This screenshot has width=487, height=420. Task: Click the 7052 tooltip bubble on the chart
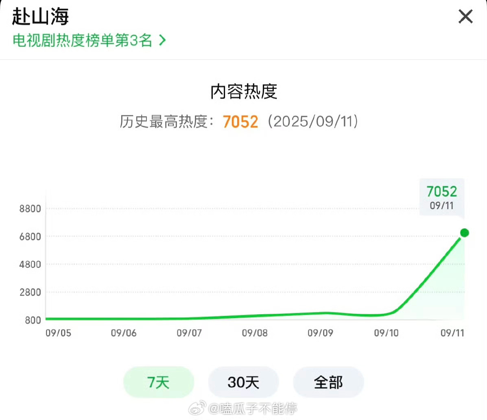pos(442,197)
